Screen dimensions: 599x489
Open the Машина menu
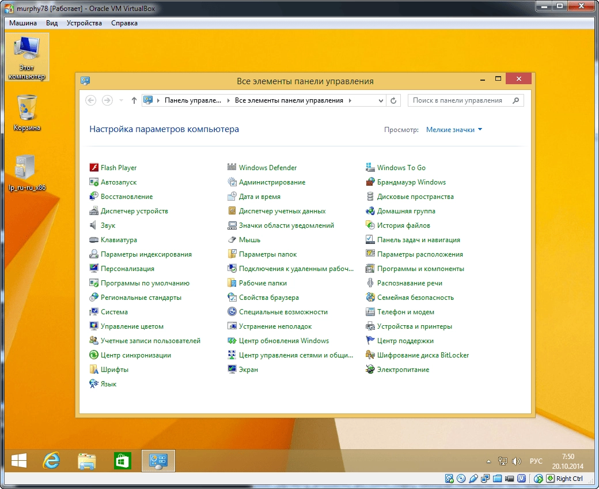coord(23,23)
